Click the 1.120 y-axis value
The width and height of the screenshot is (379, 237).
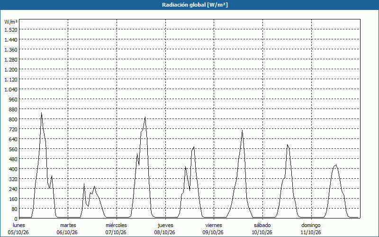pyautogui.click(x=11, y=80)
